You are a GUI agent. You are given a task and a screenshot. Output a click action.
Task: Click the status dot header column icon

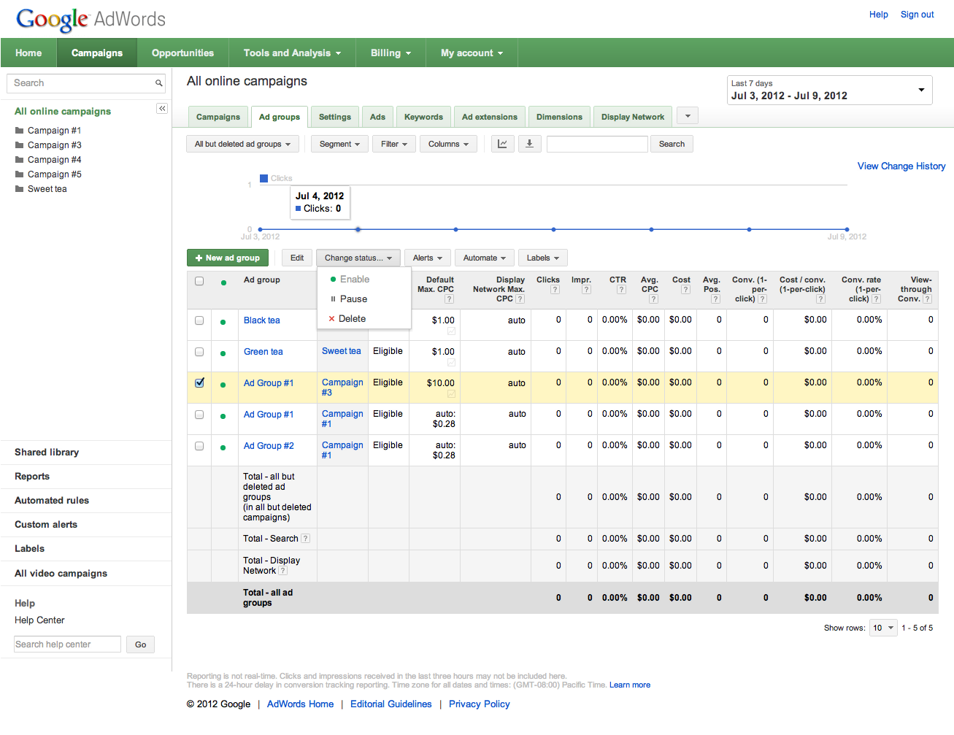223,282
